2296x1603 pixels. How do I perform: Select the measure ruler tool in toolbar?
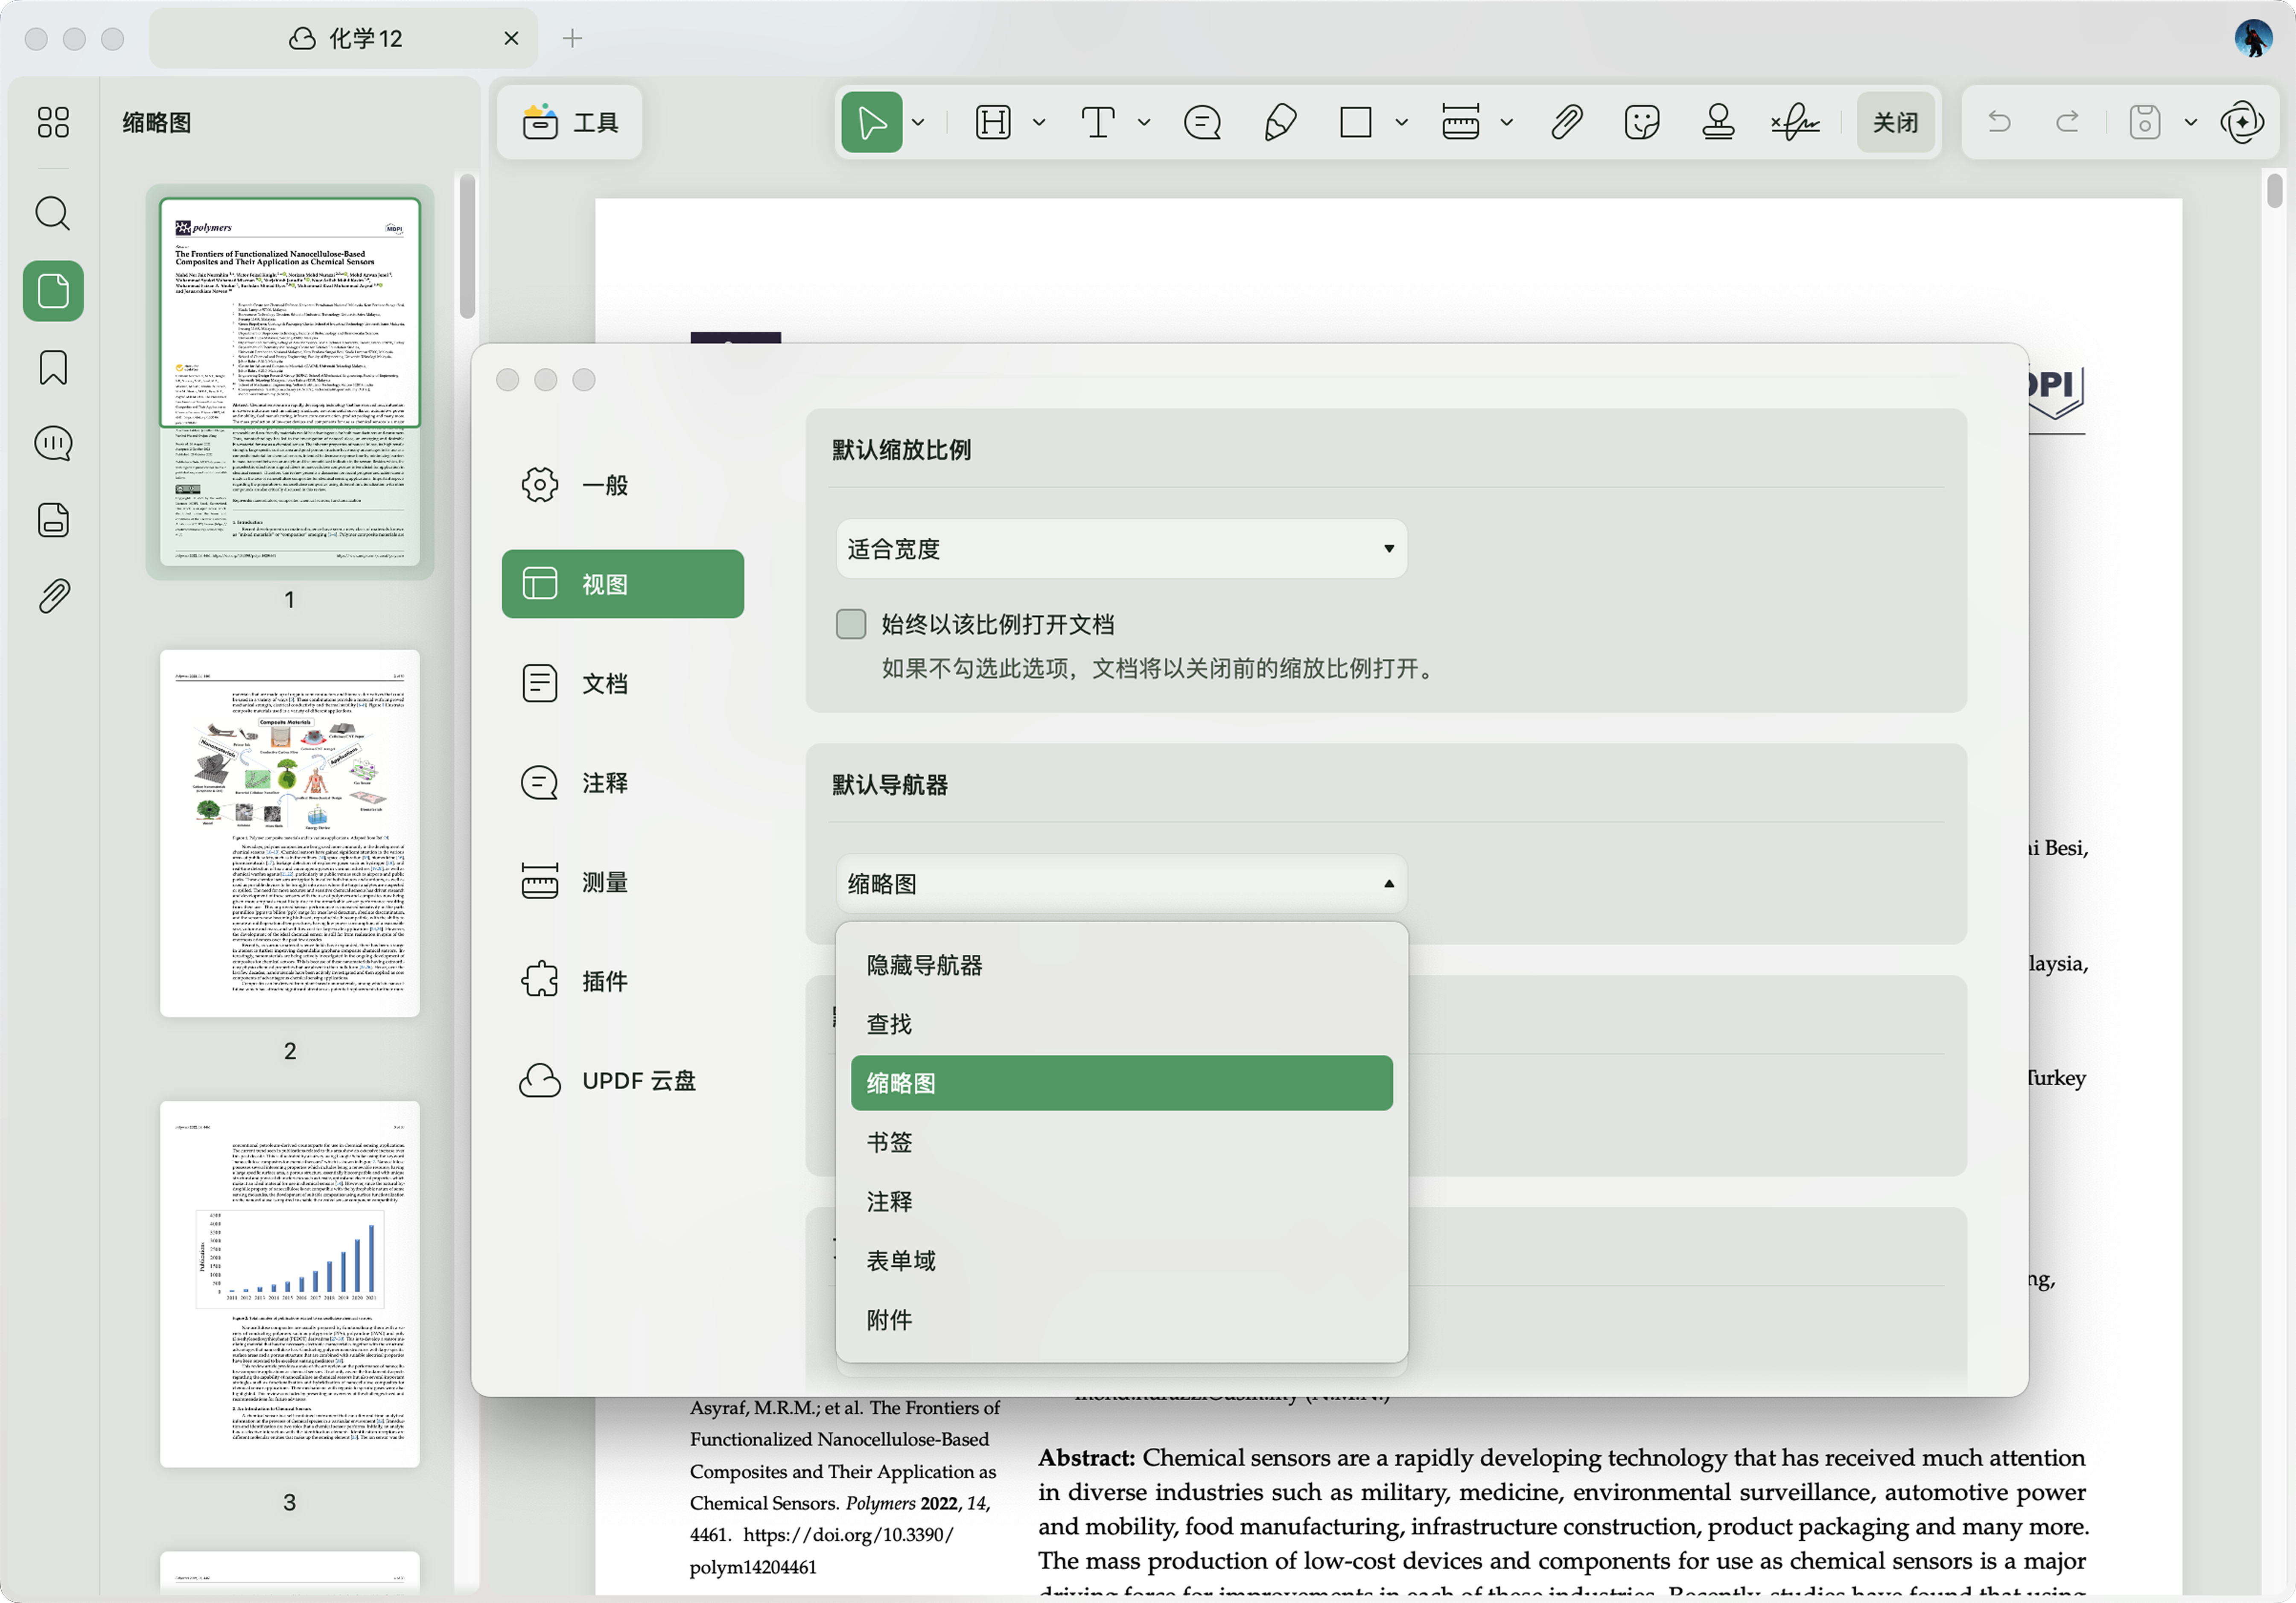point(1461,122)
